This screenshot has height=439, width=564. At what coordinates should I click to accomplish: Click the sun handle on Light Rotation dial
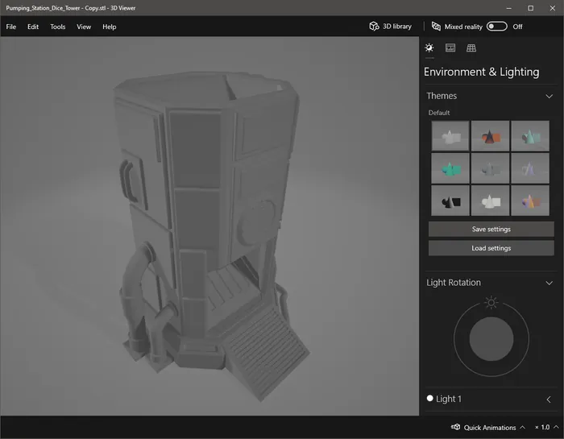(491, 303)
